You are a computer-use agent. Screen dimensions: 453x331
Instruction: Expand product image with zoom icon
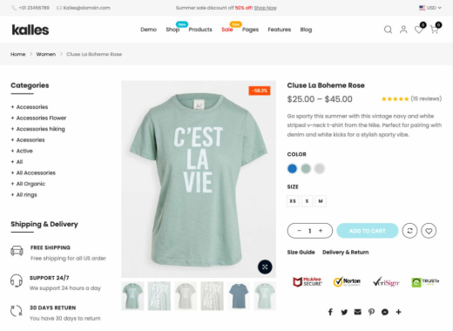(265, 267)
